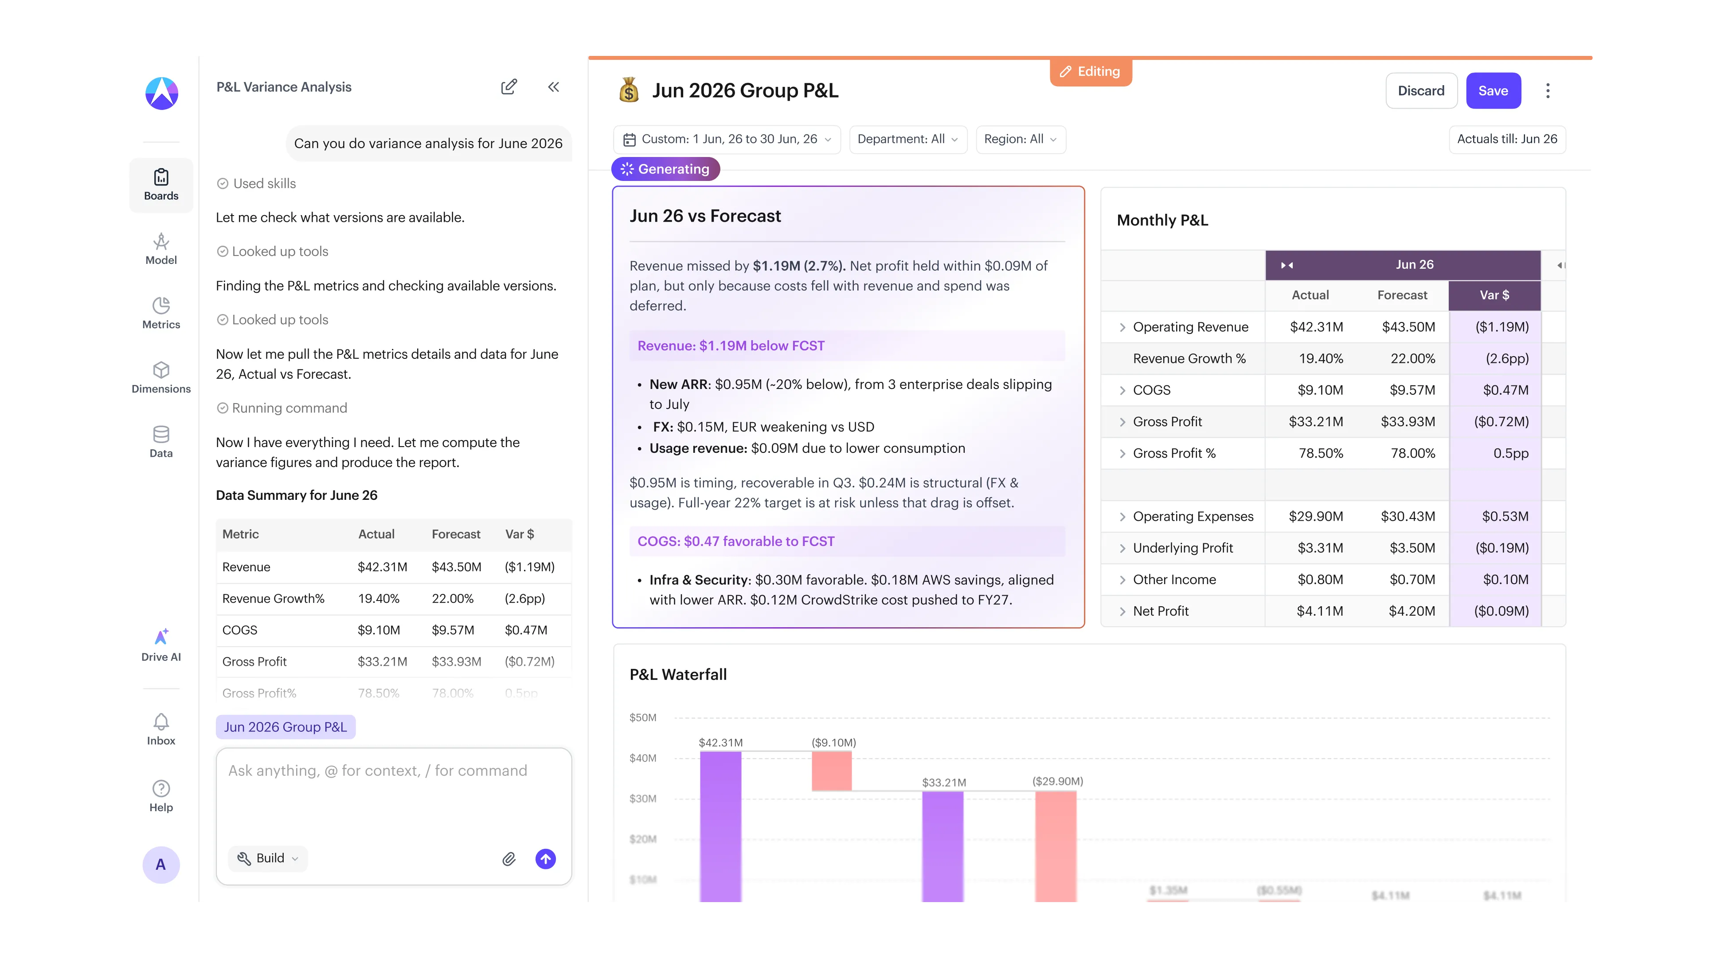Click the Running command status icon
This screenshot has height=958, width=1709.
[223, 408]
